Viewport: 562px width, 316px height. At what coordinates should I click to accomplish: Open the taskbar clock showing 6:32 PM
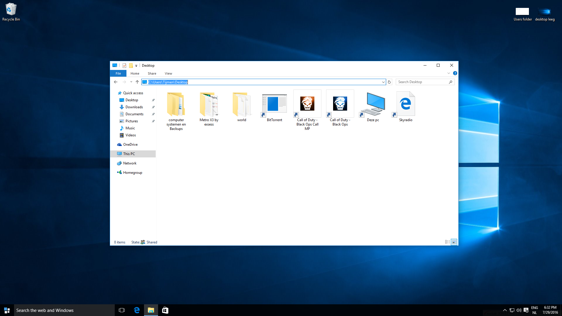tap(550, 310)
